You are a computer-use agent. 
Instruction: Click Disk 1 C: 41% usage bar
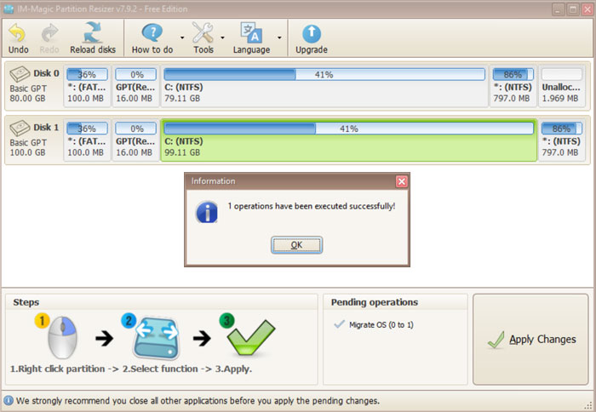(x=348, y=129)
